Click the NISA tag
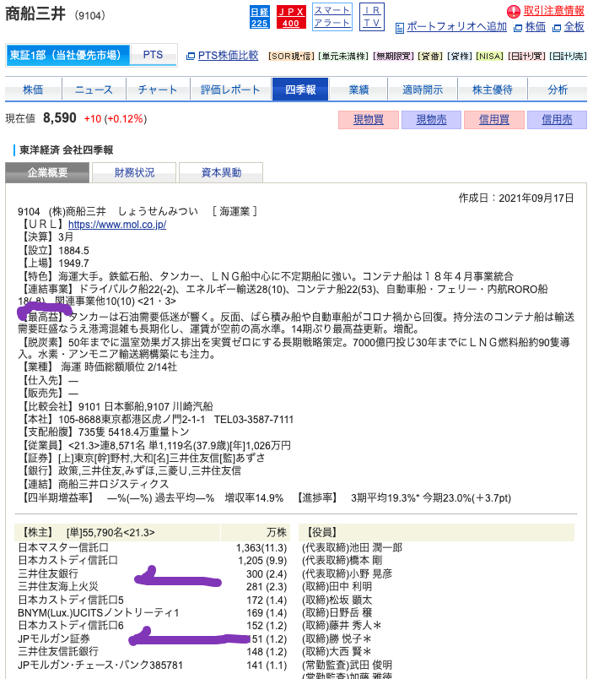The width and height of the screenshot is (593, 679). coord(489,57)
